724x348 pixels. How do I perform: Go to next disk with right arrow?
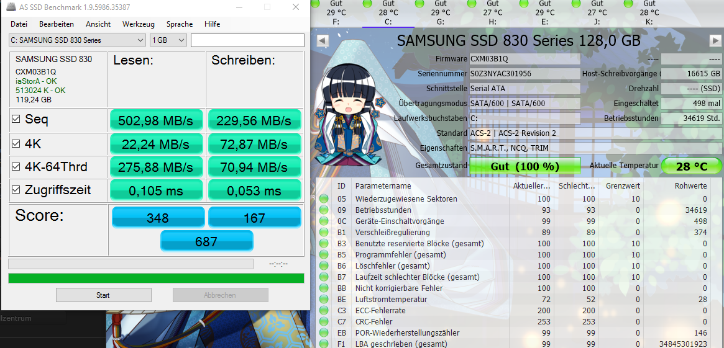point(715,40)
